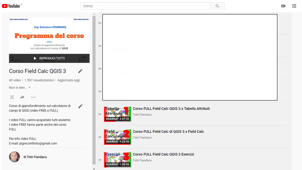Expand the 'Non in elenco' privacy dropdown
This screenshot has width=302, height=170.
tap(20, 88)
